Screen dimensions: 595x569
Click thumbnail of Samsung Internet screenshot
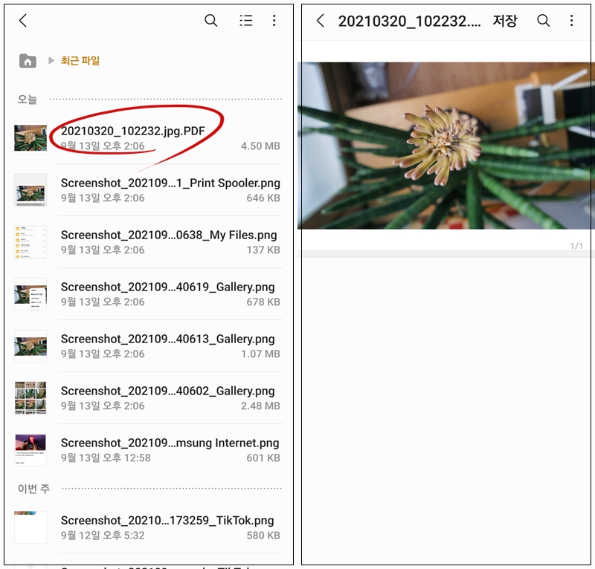(x=30, y=449)
